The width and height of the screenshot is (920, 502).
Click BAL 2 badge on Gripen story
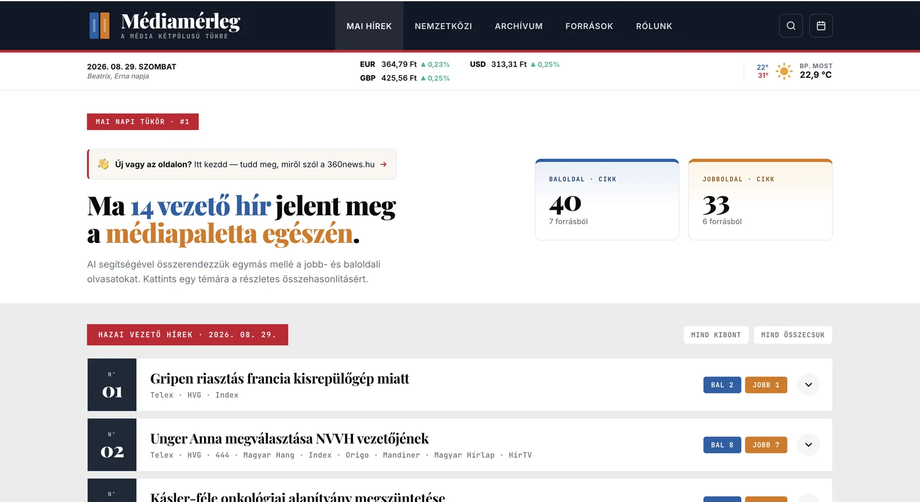point(722,385)
